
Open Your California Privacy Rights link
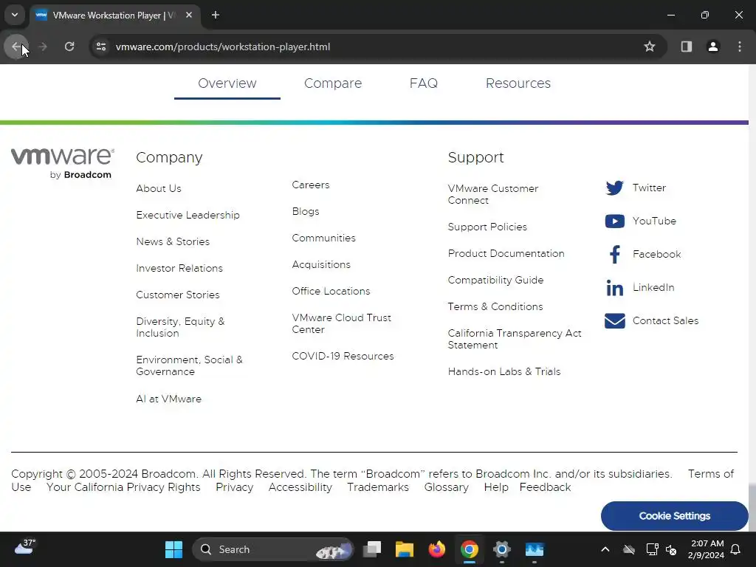123,487
